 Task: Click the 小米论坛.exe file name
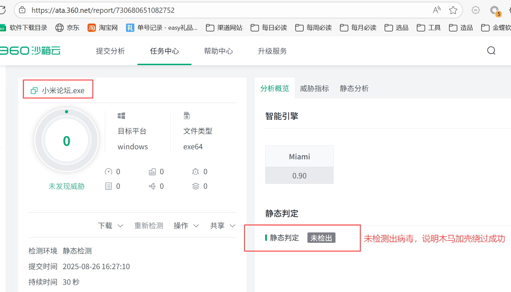[63, 91]
